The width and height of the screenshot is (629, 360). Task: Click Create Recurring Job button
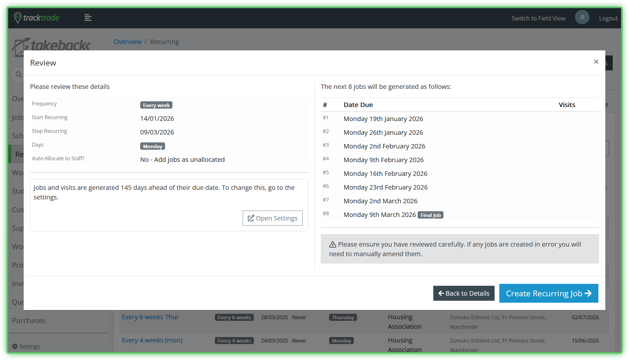click(x=548, y=293)
